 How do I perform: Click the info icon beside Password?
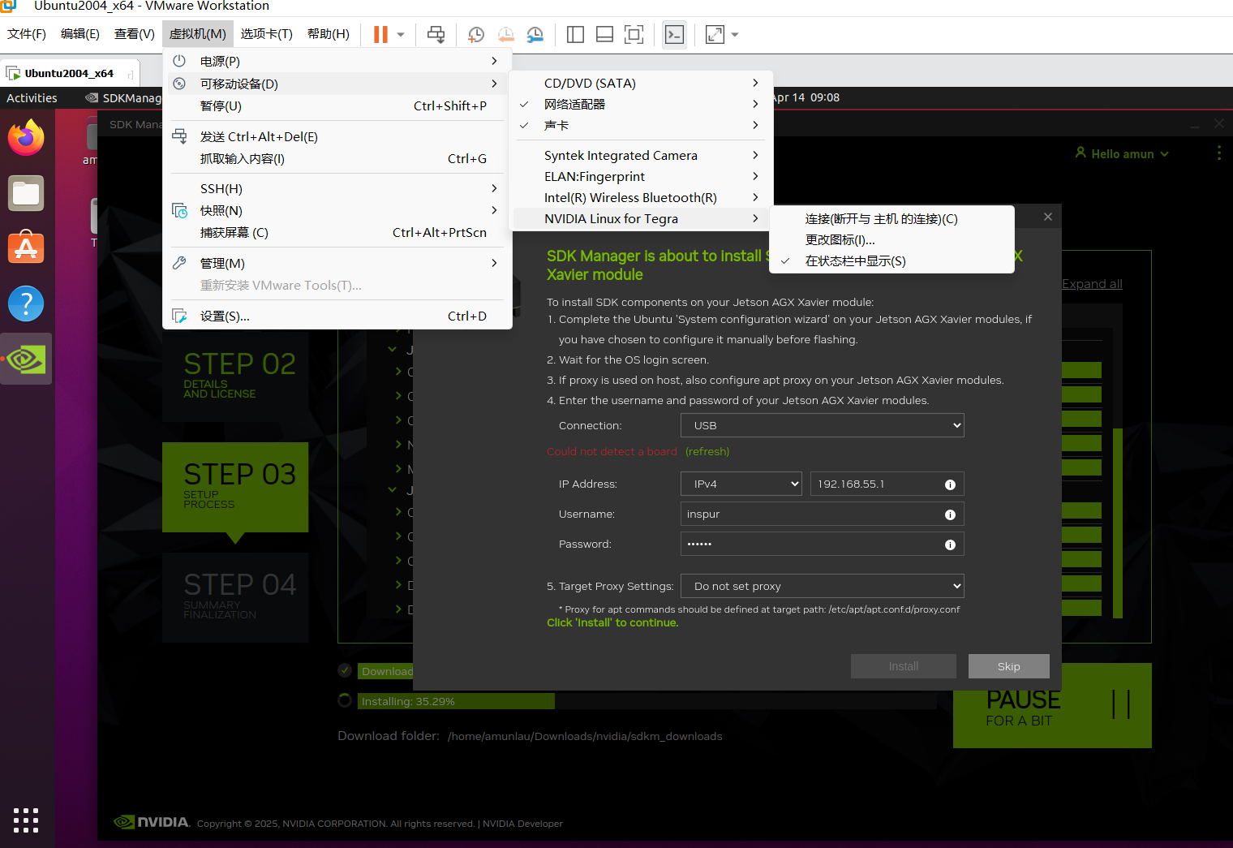point(950,545)
